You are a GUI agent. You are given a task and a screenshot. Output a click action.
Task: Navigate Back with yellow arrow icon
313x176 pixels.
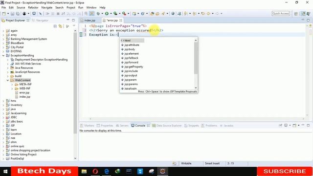pos(208,14)
